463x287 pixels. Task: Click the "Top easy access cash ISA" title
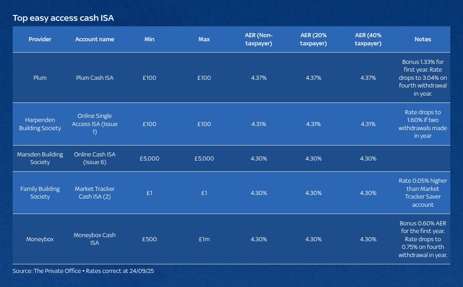tap(63, 18)
